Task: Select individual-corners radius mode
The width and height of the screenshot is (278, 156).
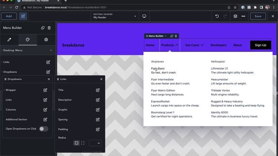Action: (x=83, y=143)
